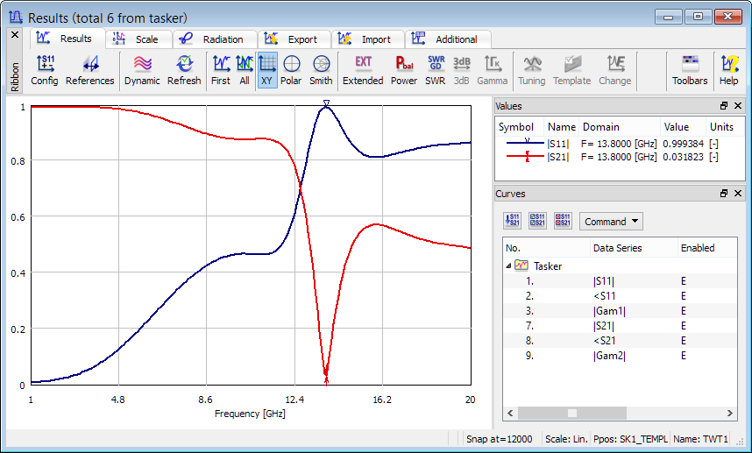Open the Config tool in the ribbon
Image resolution: width=752 pixels, height=453 pixels.
(x=45, y=70)
